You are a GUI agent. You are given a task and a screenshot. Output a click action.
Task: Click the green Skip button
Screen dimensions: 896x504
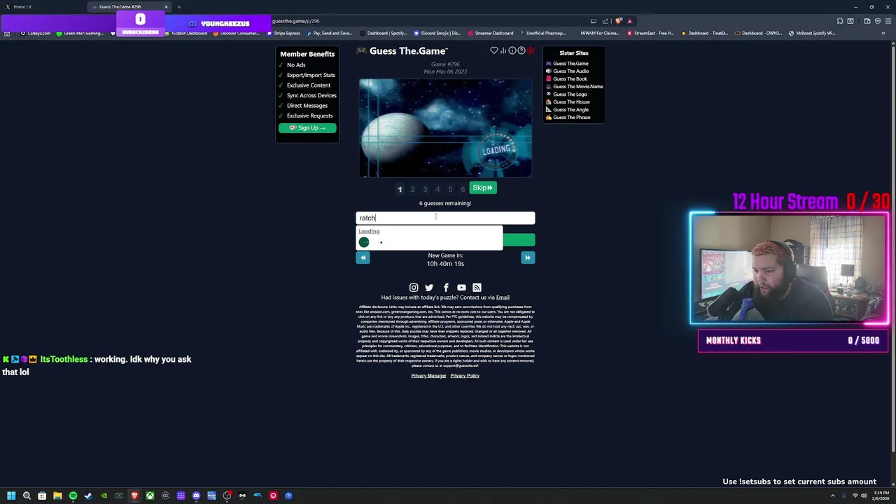[483, 188]
